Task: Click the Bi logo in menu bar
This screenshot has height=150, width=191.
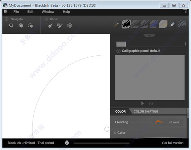Action: [6, 11]
